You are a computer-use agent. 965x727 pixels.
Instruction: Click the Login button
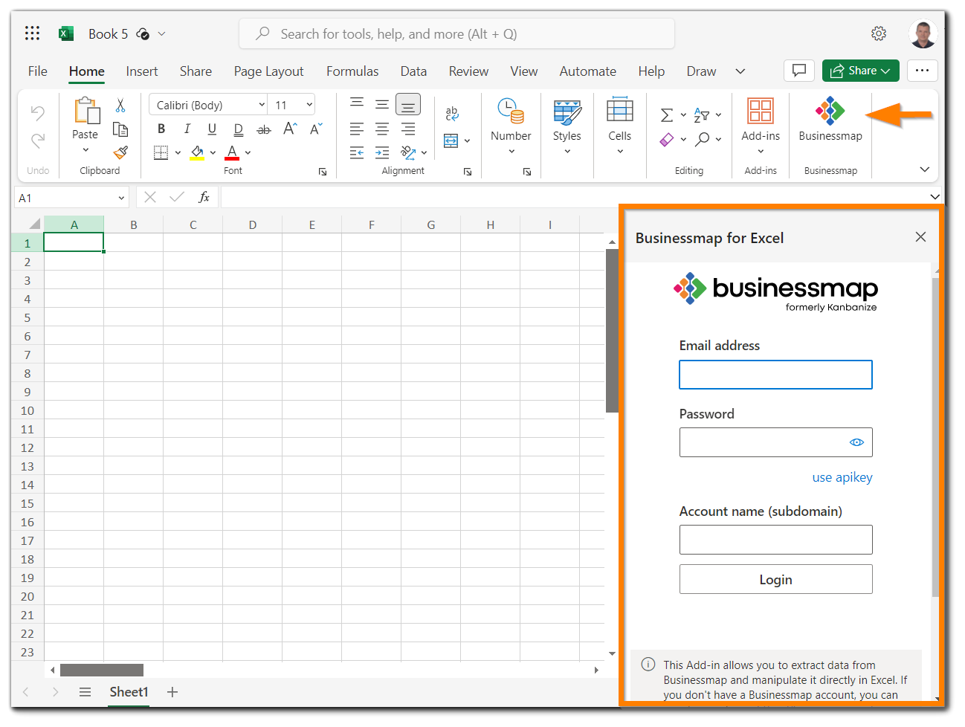[x=775, y=579]
